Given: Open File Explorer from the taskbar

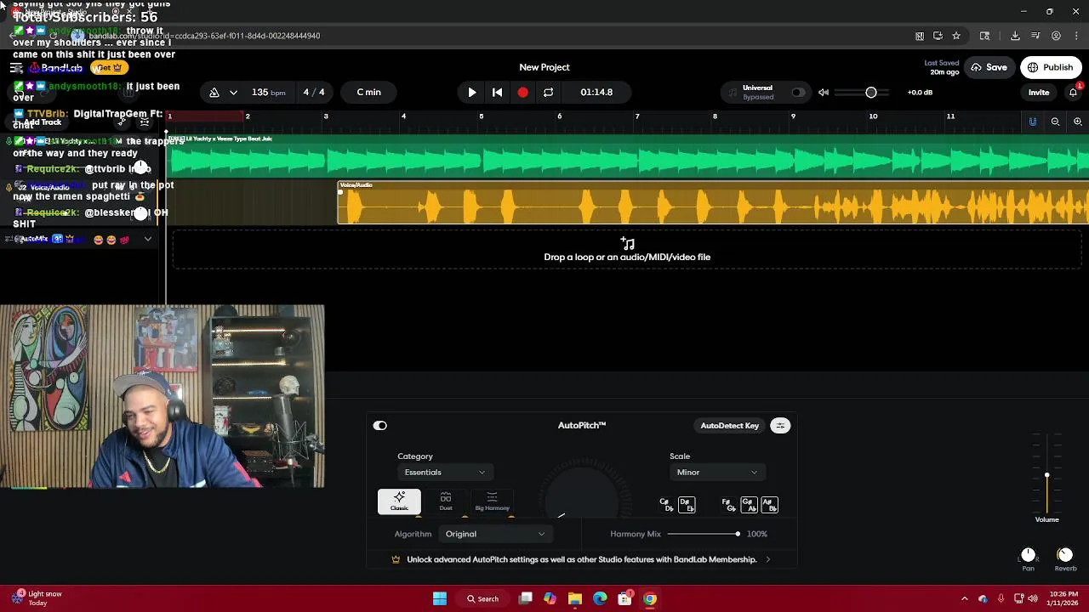Looking at the screenshot, I should pos(575,598).
